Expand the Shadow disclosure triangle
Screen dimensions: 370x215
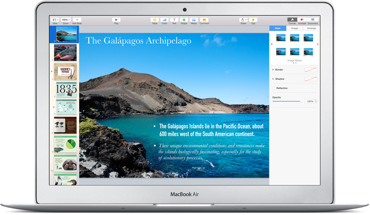tap(273, 79)
